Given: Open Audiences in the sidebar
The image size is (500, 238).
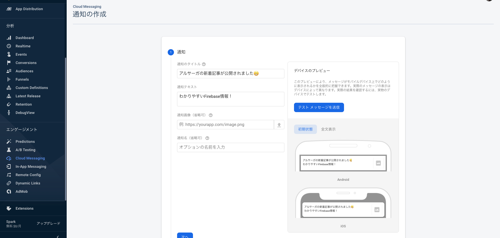Looking at the screenshot, I should pos(24,71).
